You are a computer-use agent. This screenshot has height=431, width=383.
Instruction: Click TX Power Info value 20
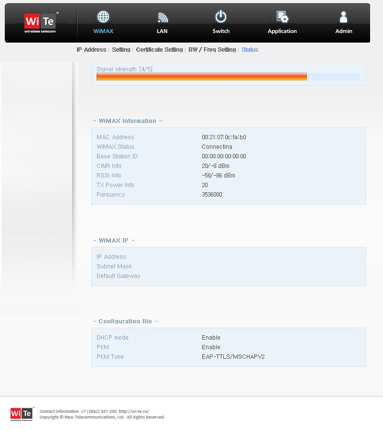click(205, 185)
